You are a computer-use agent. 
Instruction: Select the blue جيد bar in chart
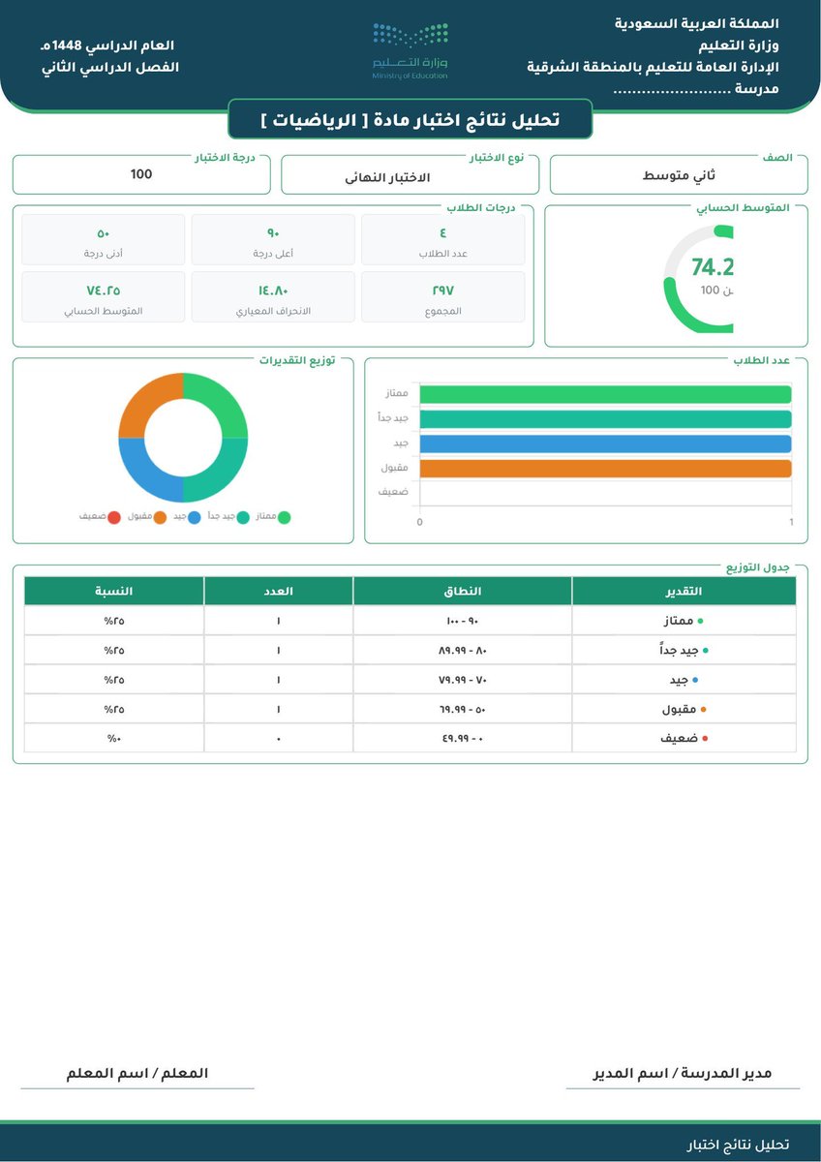click(605, 443)
